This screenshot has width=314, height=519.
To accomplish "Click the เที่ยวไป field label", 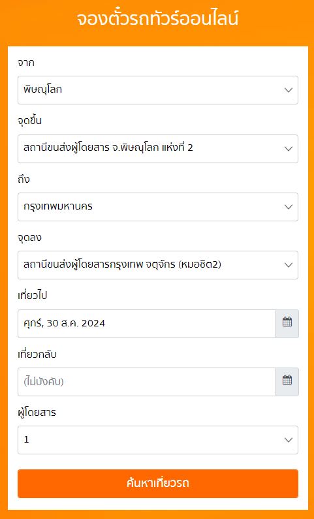I will pos(33,296).
